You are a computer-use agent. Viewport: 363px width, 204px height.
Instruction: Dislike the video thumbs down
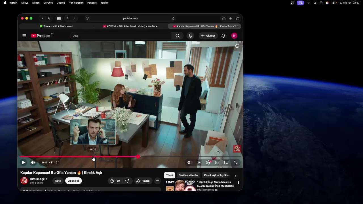tap(127, 181)
